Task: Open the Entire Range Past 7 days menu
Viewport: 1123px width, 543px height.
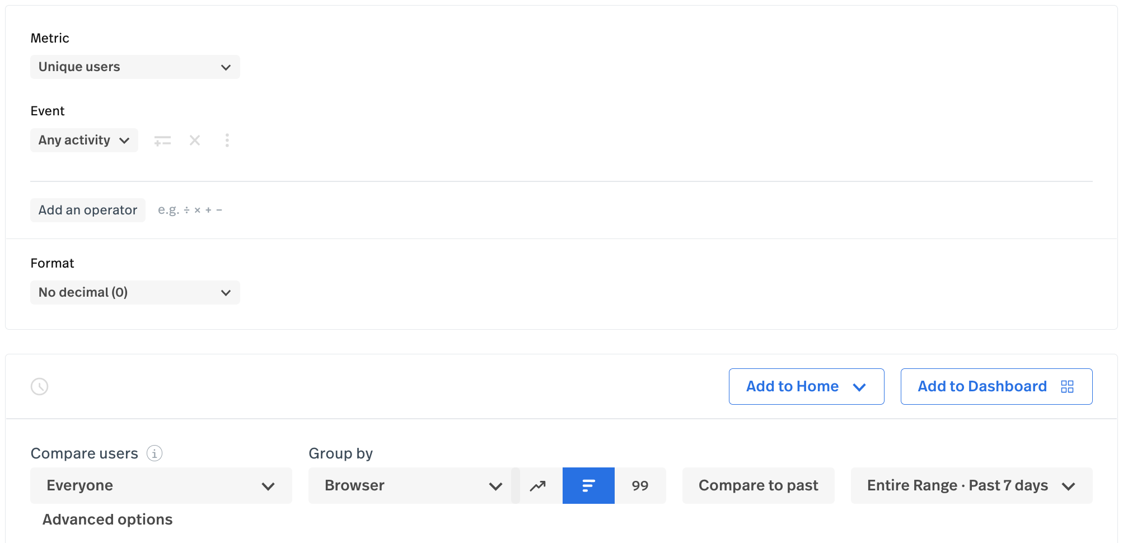Action: (971, 486)
